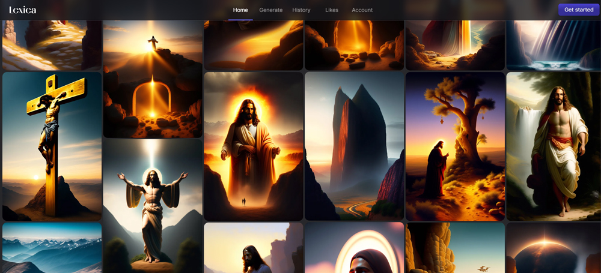The image size is (601, 273).
Task: Open the blue snowy mountain range image
Action: coord(52,248)
